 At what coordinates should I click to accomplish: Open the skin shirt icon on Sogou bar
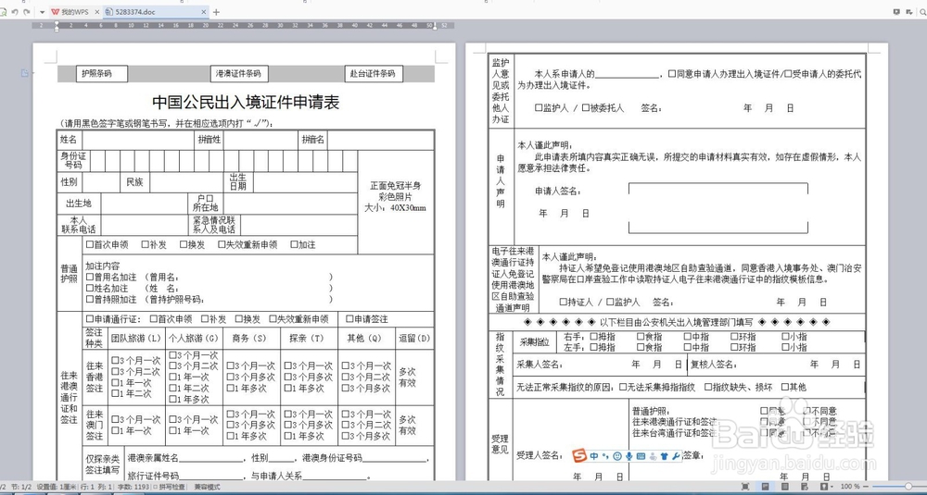pos(665,455)
